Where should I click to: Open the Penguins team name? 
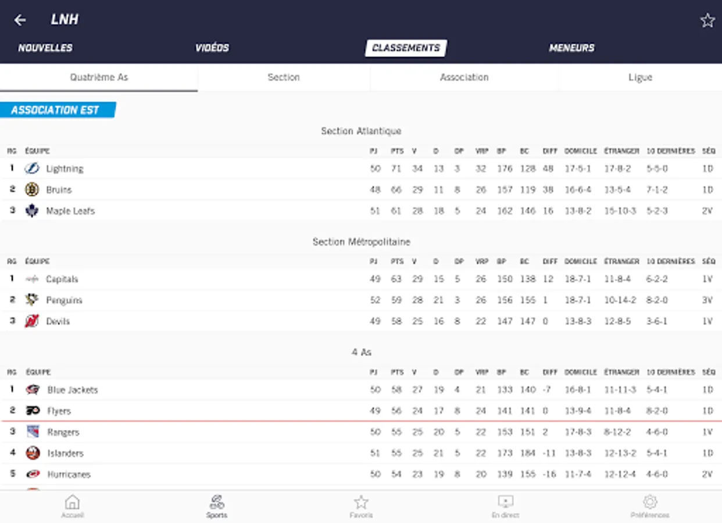[64, 300]
